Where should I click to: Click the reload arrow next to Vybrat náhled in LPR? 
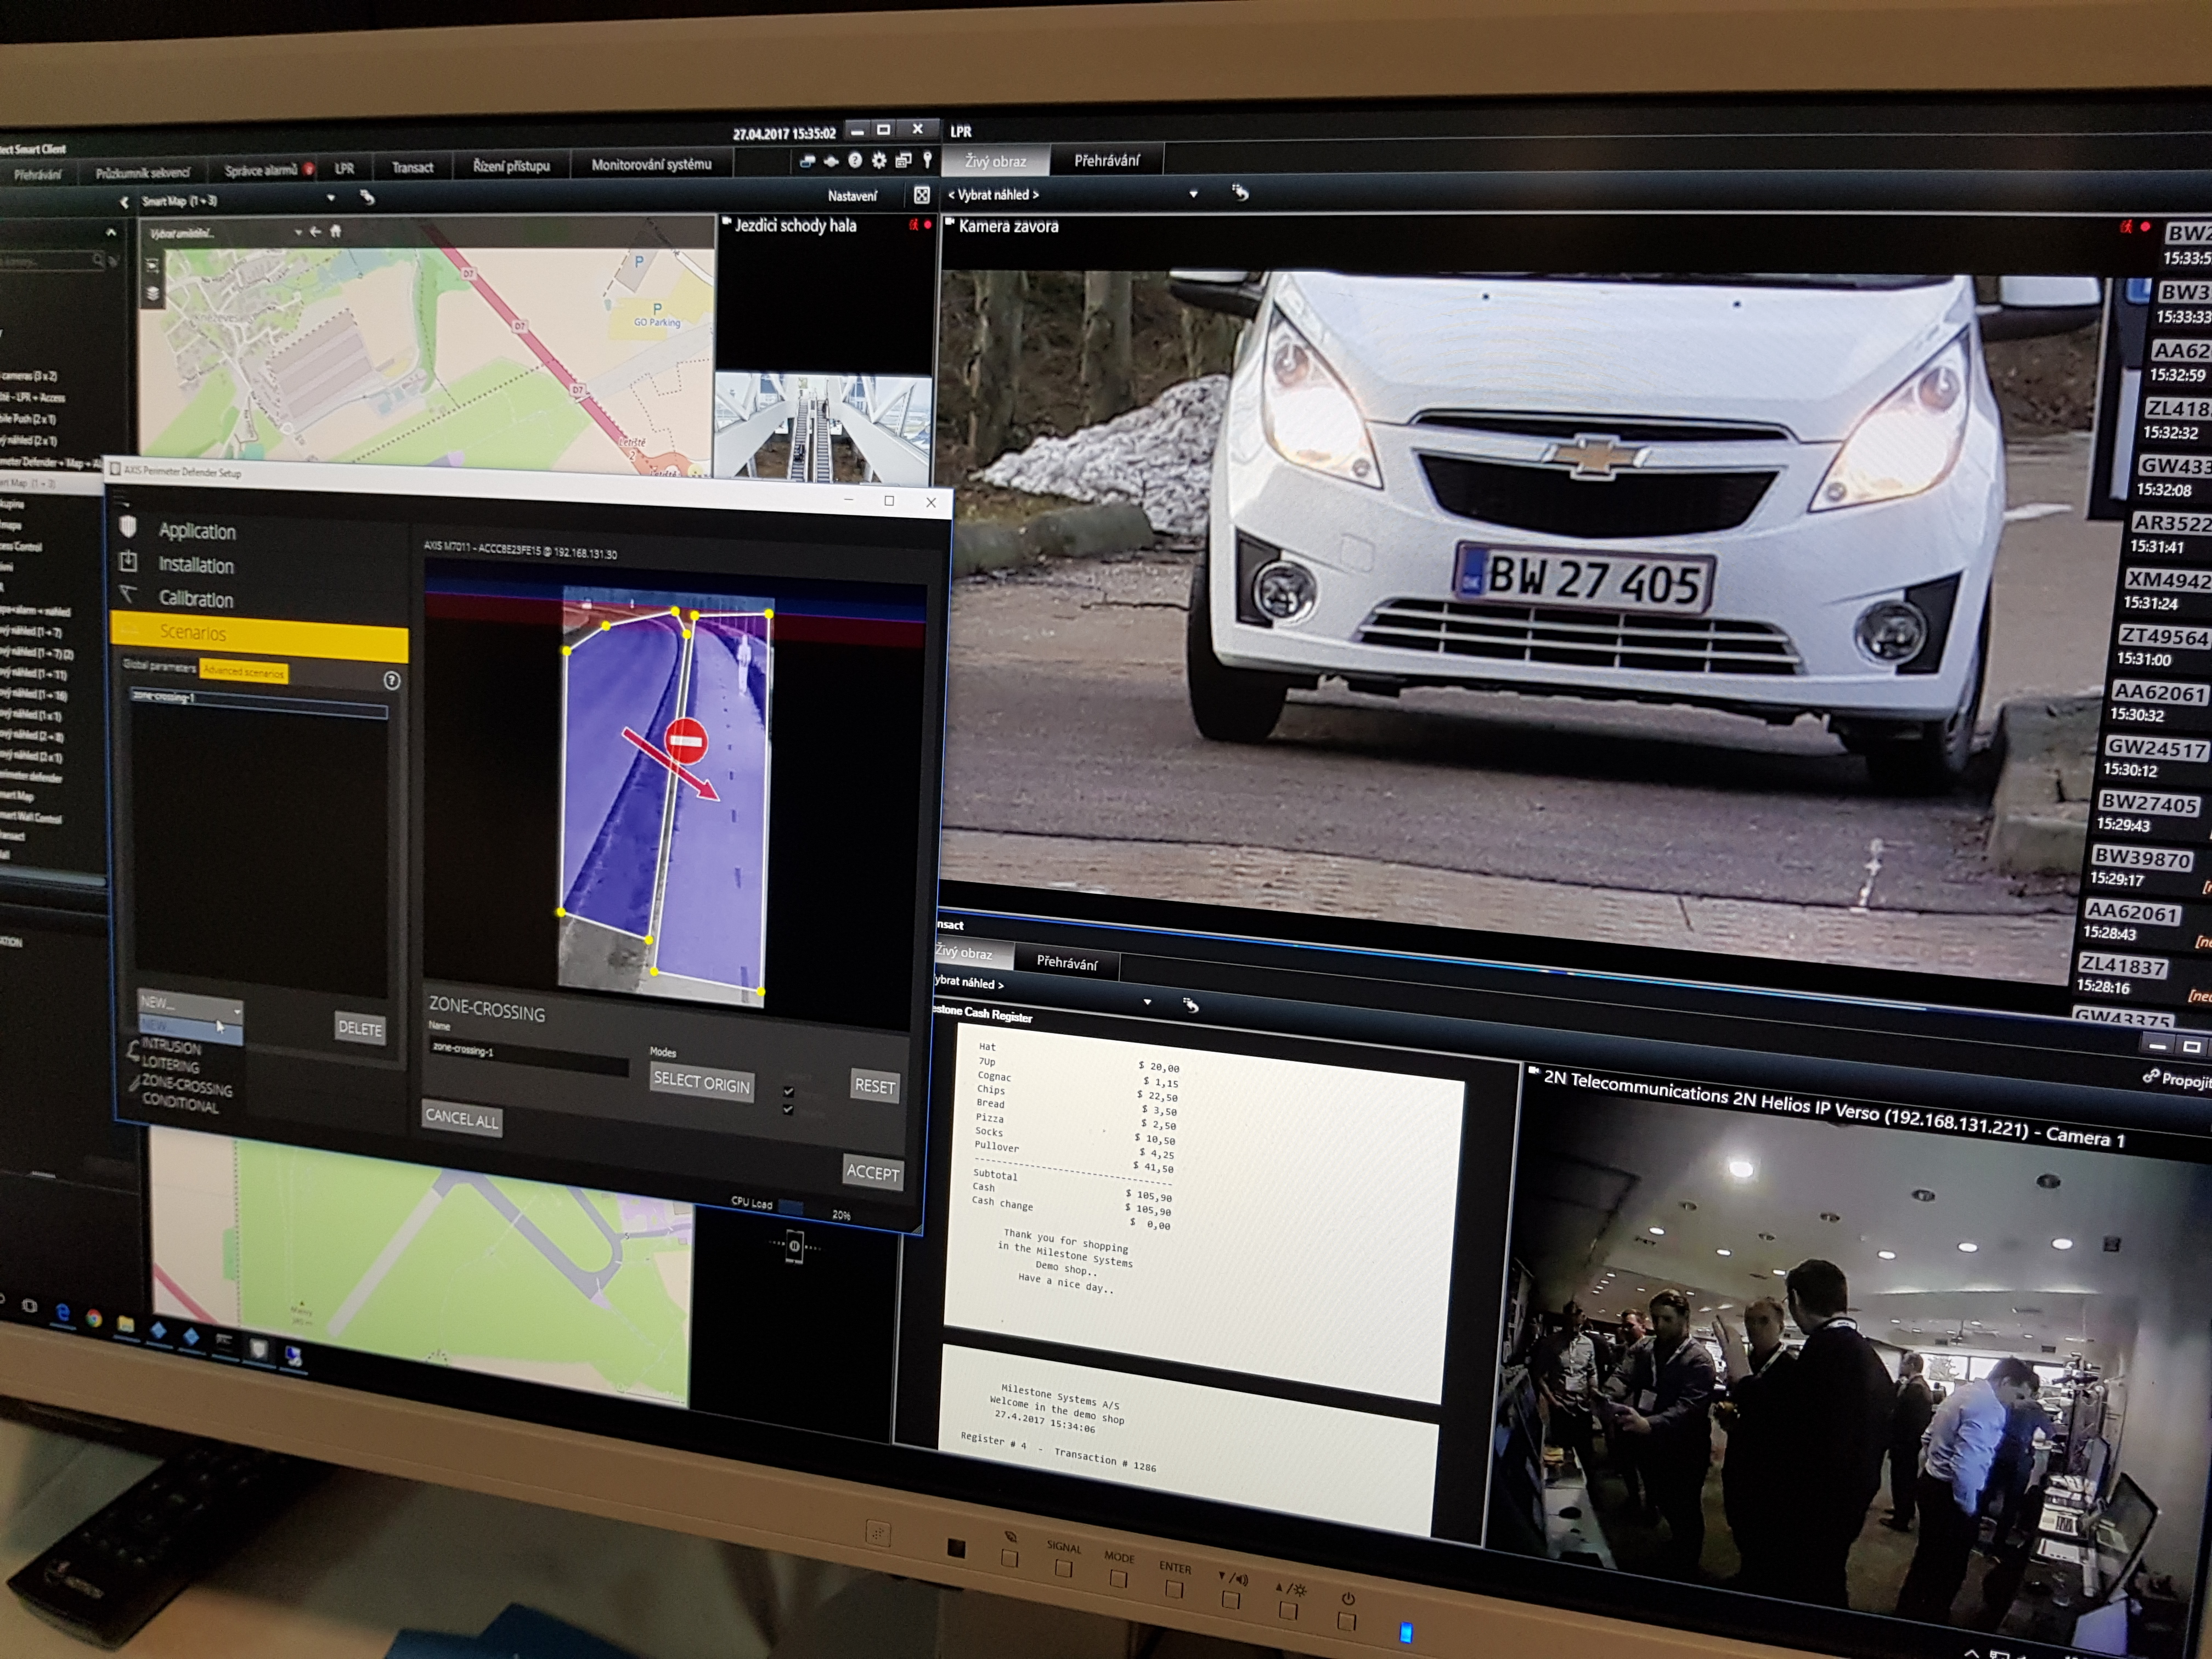pyautogui.click(x=1240, y=192)
